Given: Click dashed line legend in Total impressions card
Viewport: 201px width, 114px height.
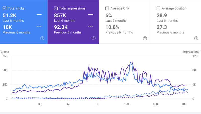Looking at the screenshot, I should pos(90,26).
